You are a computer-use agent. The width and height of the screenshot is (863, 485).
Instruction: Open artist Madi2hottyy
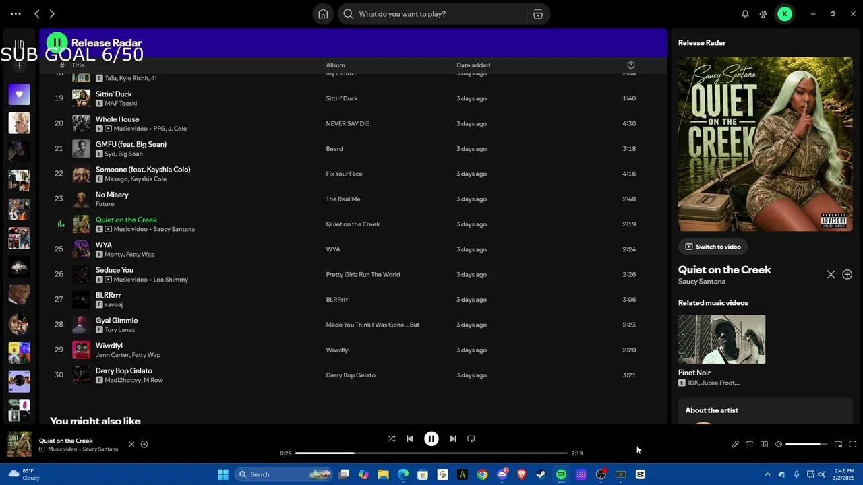[x=122, y=380]
